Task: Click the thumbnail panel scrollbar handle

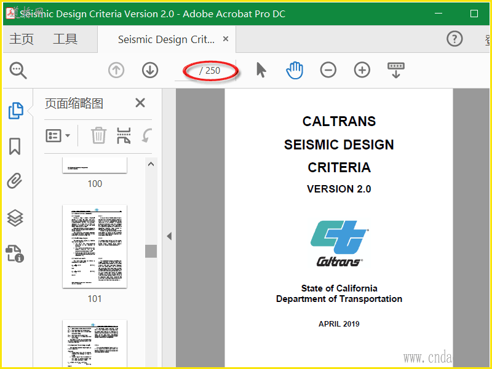Action: pos(151,252)
